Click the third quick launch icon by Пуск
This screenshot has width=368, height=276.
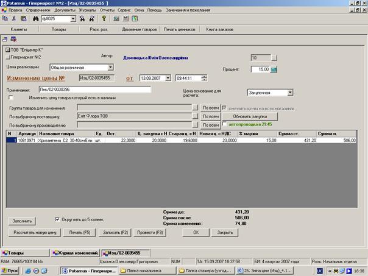click(x=44, y=271)
